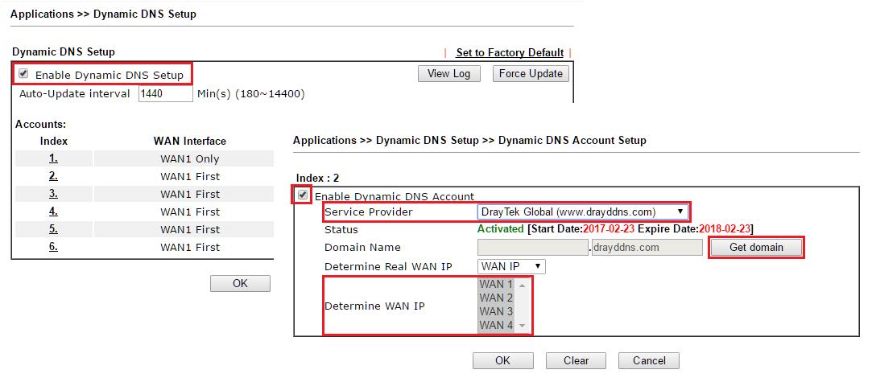Expand Determine Real WAN IP dropdown

pyautogui.click(x=511, y=266)
